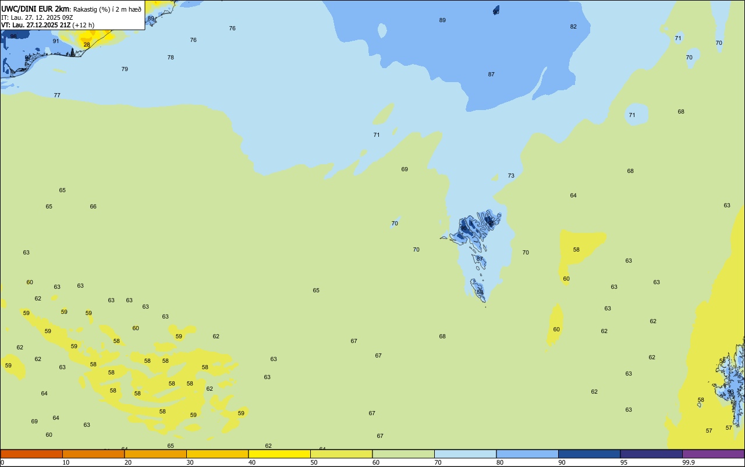Click the 'VT: Lau. 27.12.2025 21Z' line
Viewport: 745px width, 467px height.
[36, 25]
